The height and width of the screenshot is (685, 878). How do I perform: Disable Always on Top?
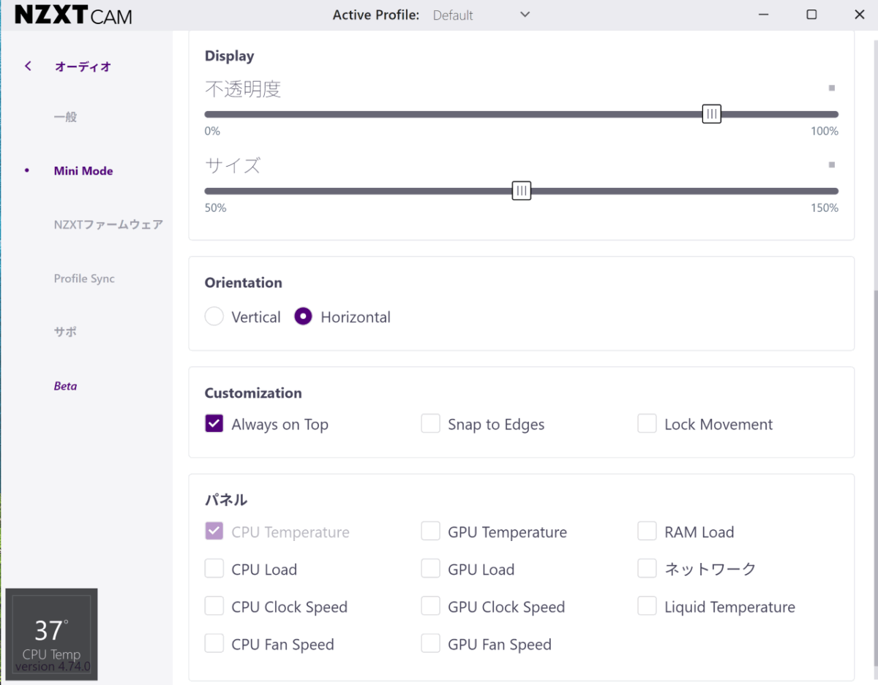coord(214,423)
